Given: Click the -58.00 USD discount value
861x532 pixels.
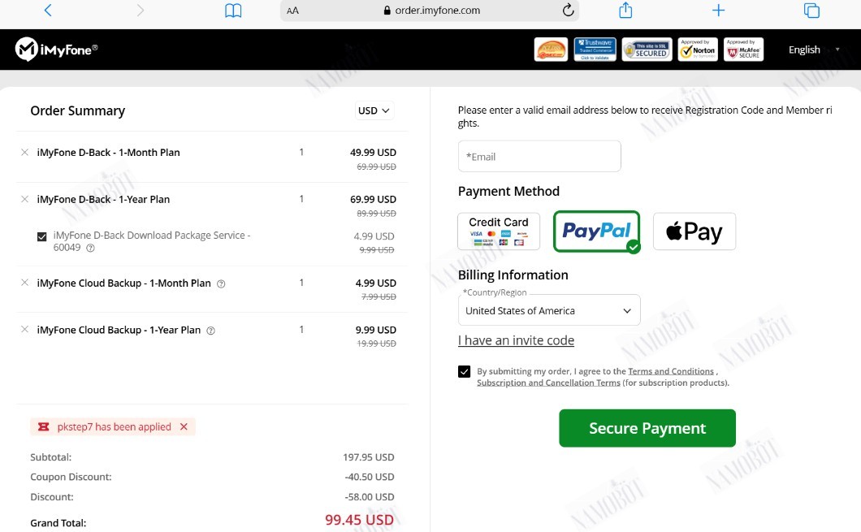Looking at the screenshot, I should pyautogui.click(x=370, y=497).
